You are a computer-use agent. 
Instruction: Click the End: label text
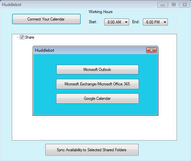136,22
